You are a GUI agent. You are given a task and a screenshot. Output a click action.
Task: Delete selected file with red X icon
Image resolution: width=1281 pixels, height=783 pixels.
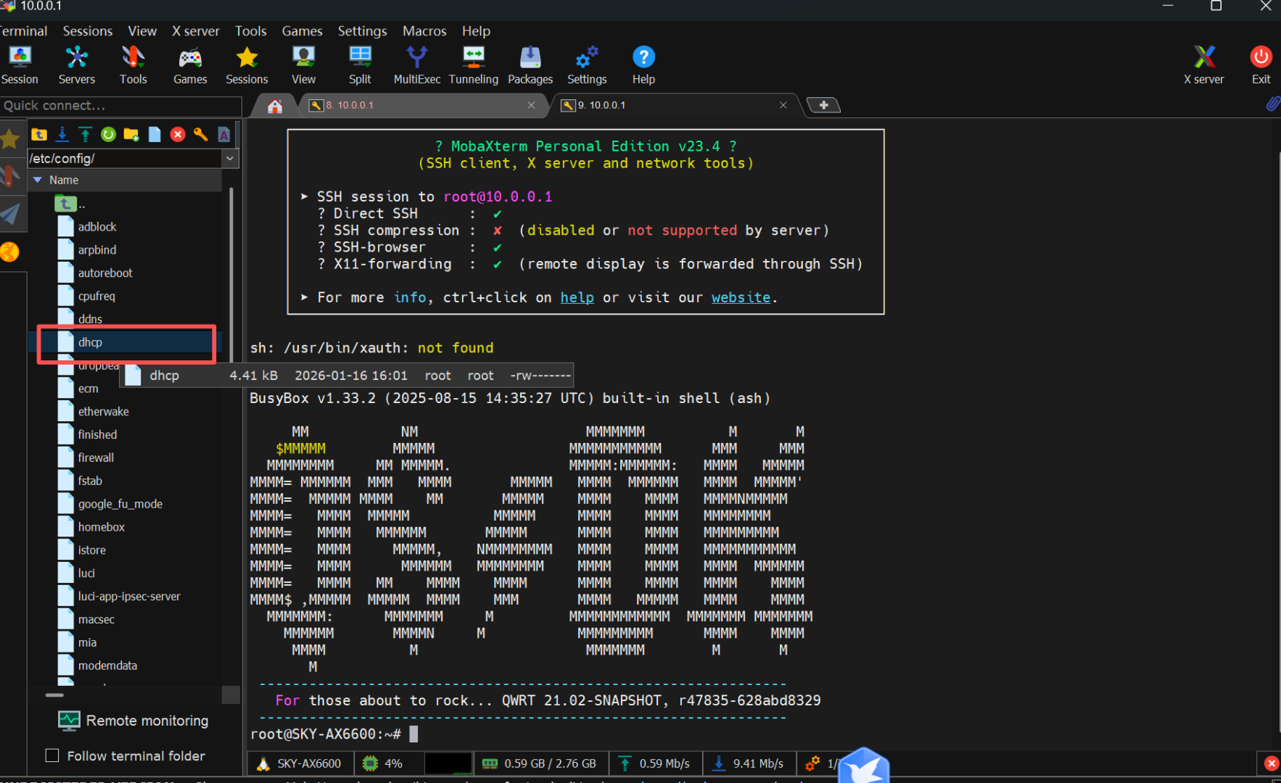[x=178, y=134]
